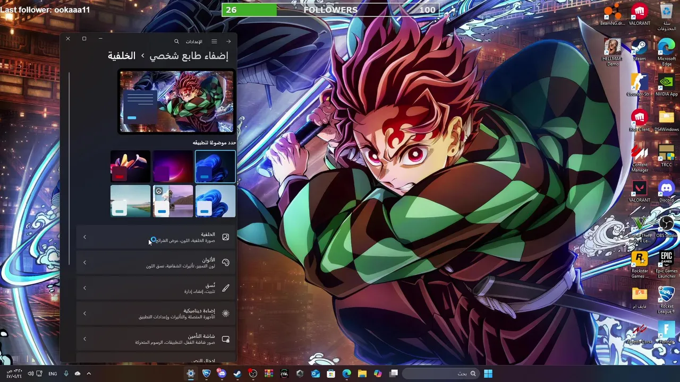
Task: Open Content Manager desktop shortcut
Action: click(640, 159)
